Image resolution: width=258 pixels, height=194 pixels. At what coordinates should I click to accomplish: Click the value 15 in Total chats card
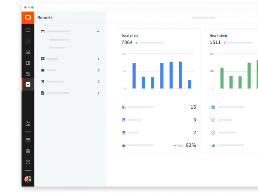(193, 107)
